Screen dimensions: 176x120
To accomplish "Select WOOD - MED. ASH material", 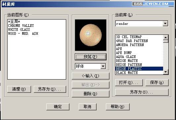I will [x=23, y=33].
